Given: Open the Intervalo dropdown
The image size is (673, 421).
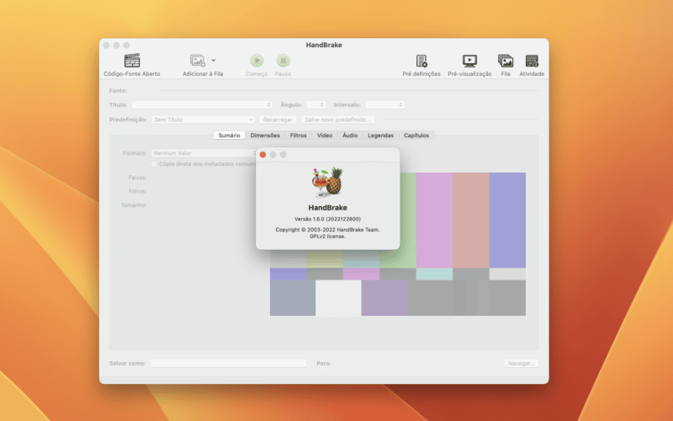Looking at the screenshot, I should click(x=384, y=104).
